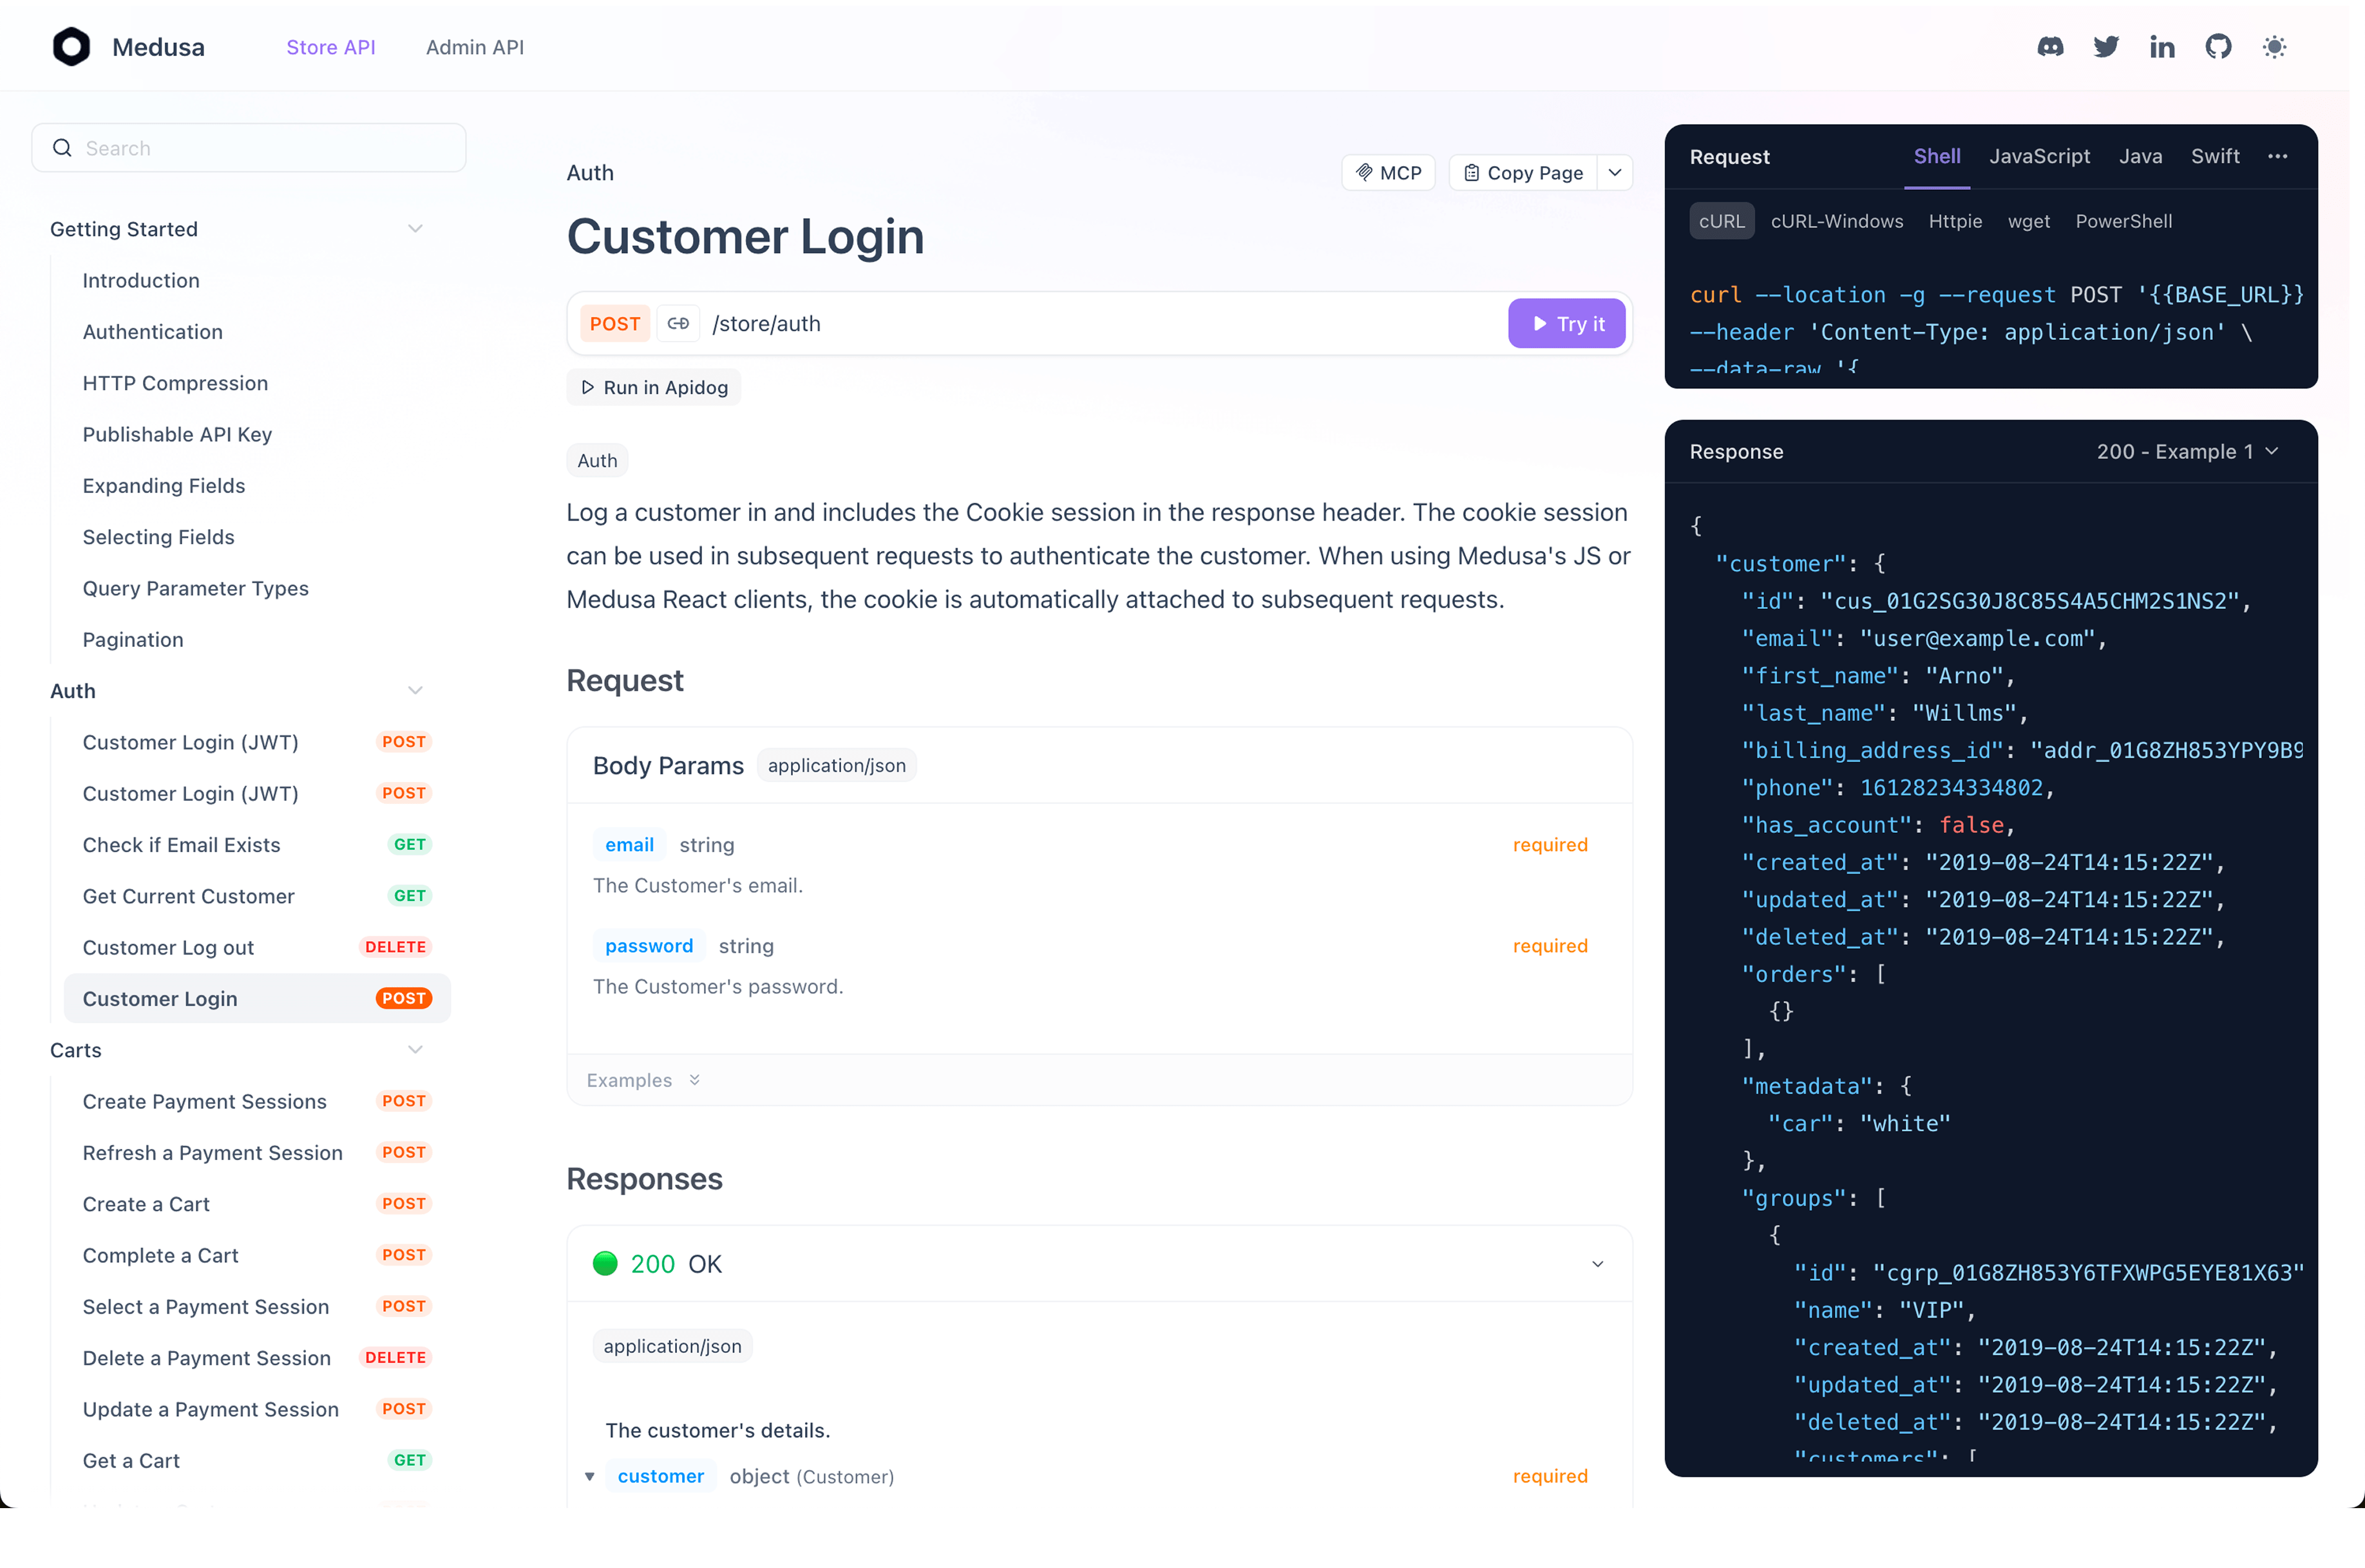Open the GitHub repository icon
The image size is (2365, 1568).
coord(2218,47)
